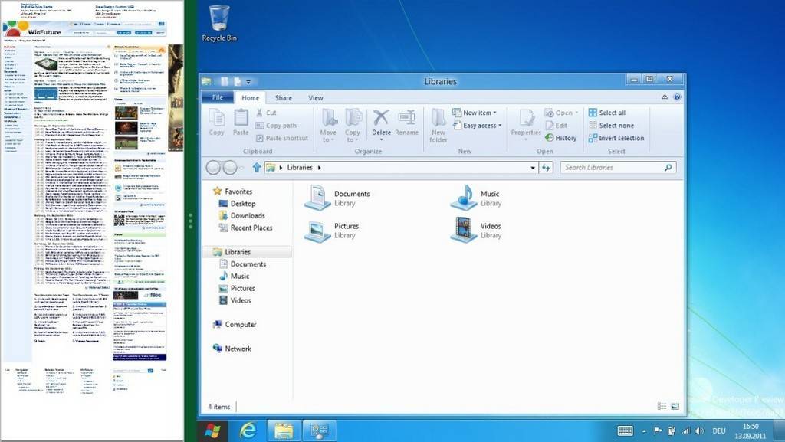The height and width of the screenshot is (442, 785).
Task: Open the Recycle Bin on the desktop
Action: click(x=219, y=23)
